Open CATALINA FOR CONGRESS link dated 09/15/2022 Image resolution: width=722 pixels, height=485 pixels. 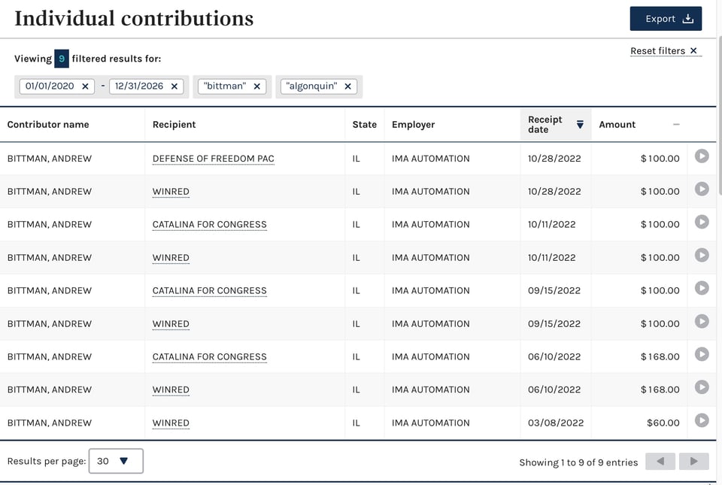click(209, 291)
